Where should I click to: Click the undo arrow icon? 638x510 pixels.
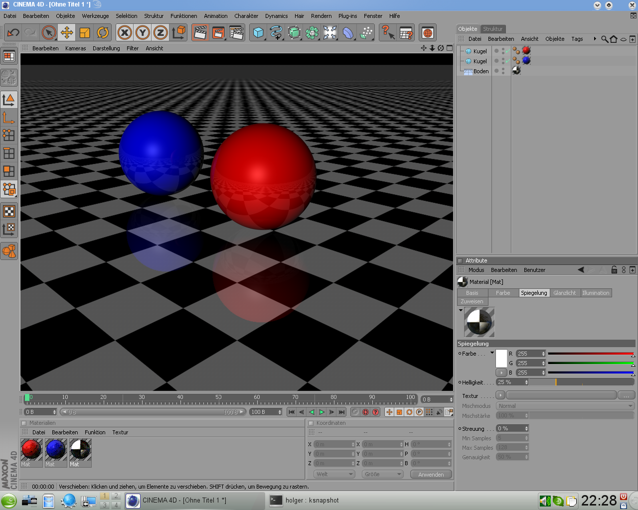tap(13, 33)
